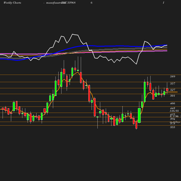
Task: Click the 466 price level label
Action: [173, 103]
